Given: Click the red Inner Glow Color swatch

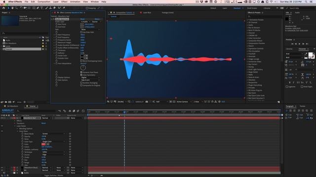Looking at the screenshot, I should click(43, 144).
